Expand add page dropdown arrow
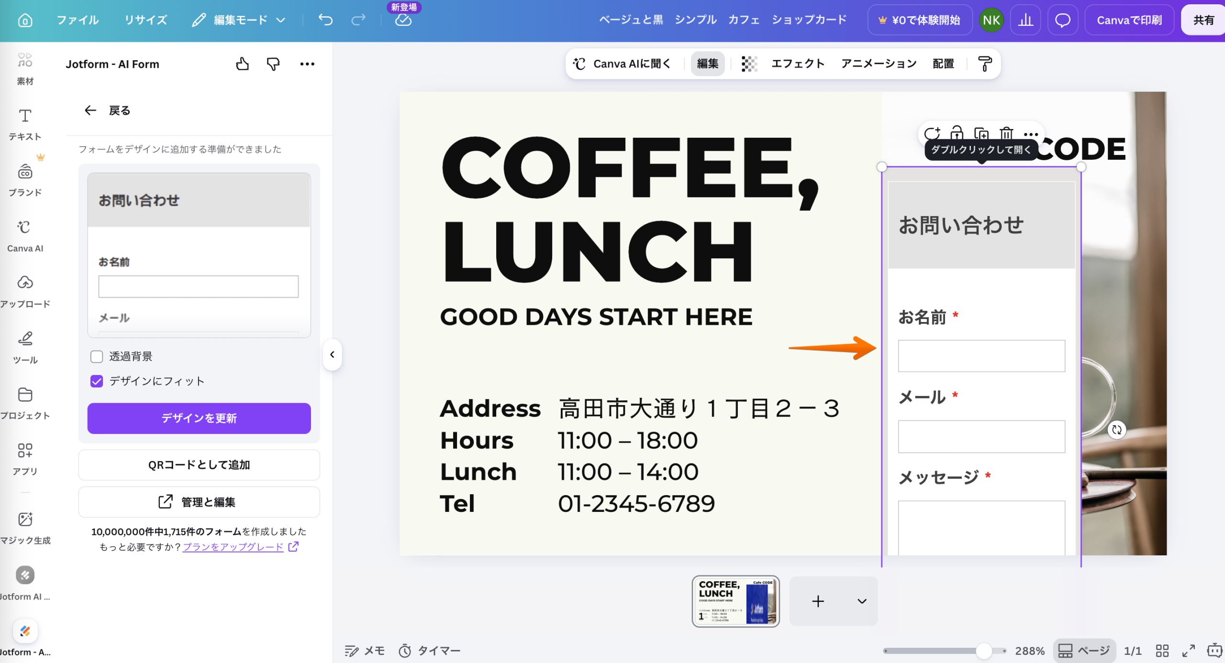 pyautogui.click(x=862, y=601)
